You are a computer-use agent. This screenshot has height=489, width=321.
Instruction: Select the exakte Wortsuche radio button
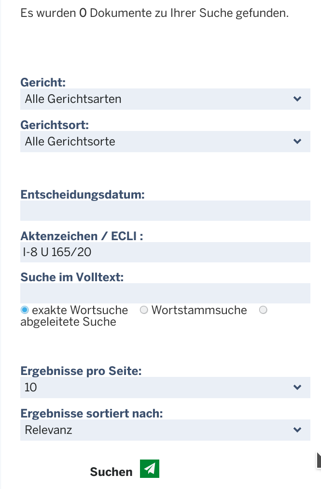(25, 310)
